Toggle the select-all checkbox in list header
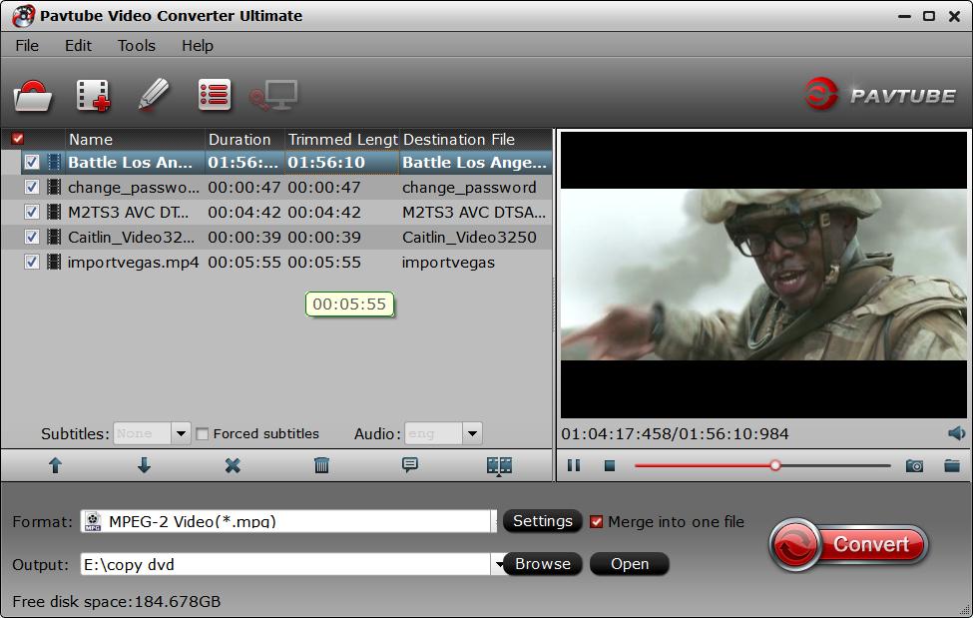 click(18, 139)
